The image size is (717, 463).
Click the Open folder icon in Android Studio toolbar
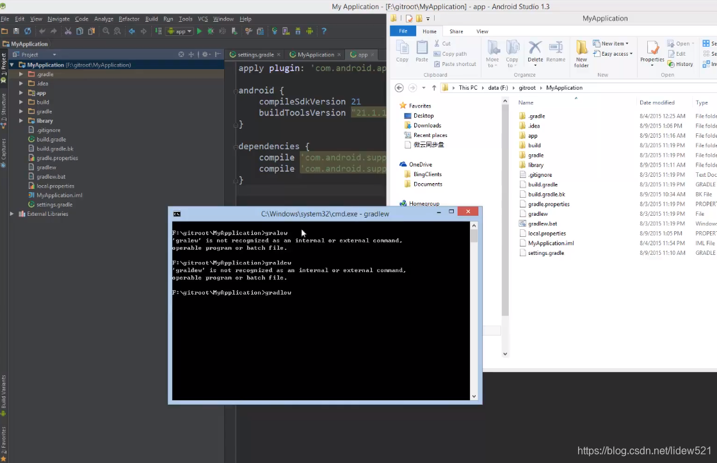point(4,31)
